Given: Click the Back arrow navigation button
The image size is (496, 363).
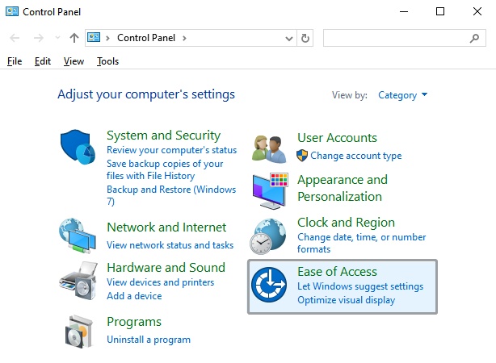Looking at the screenshot, I should pos(15,38).
